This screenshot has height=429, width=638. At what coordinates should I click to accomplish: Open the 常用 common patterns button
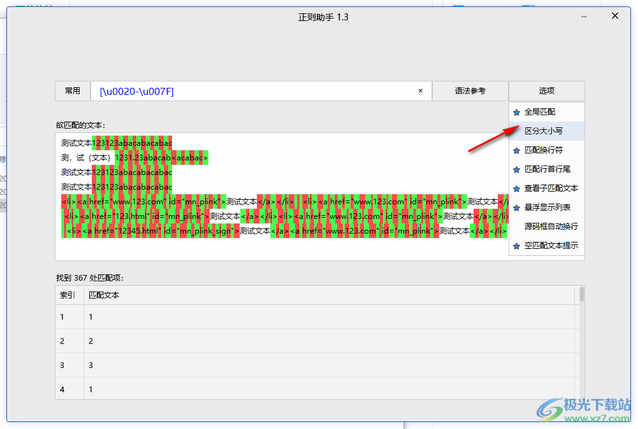point(73,91)
